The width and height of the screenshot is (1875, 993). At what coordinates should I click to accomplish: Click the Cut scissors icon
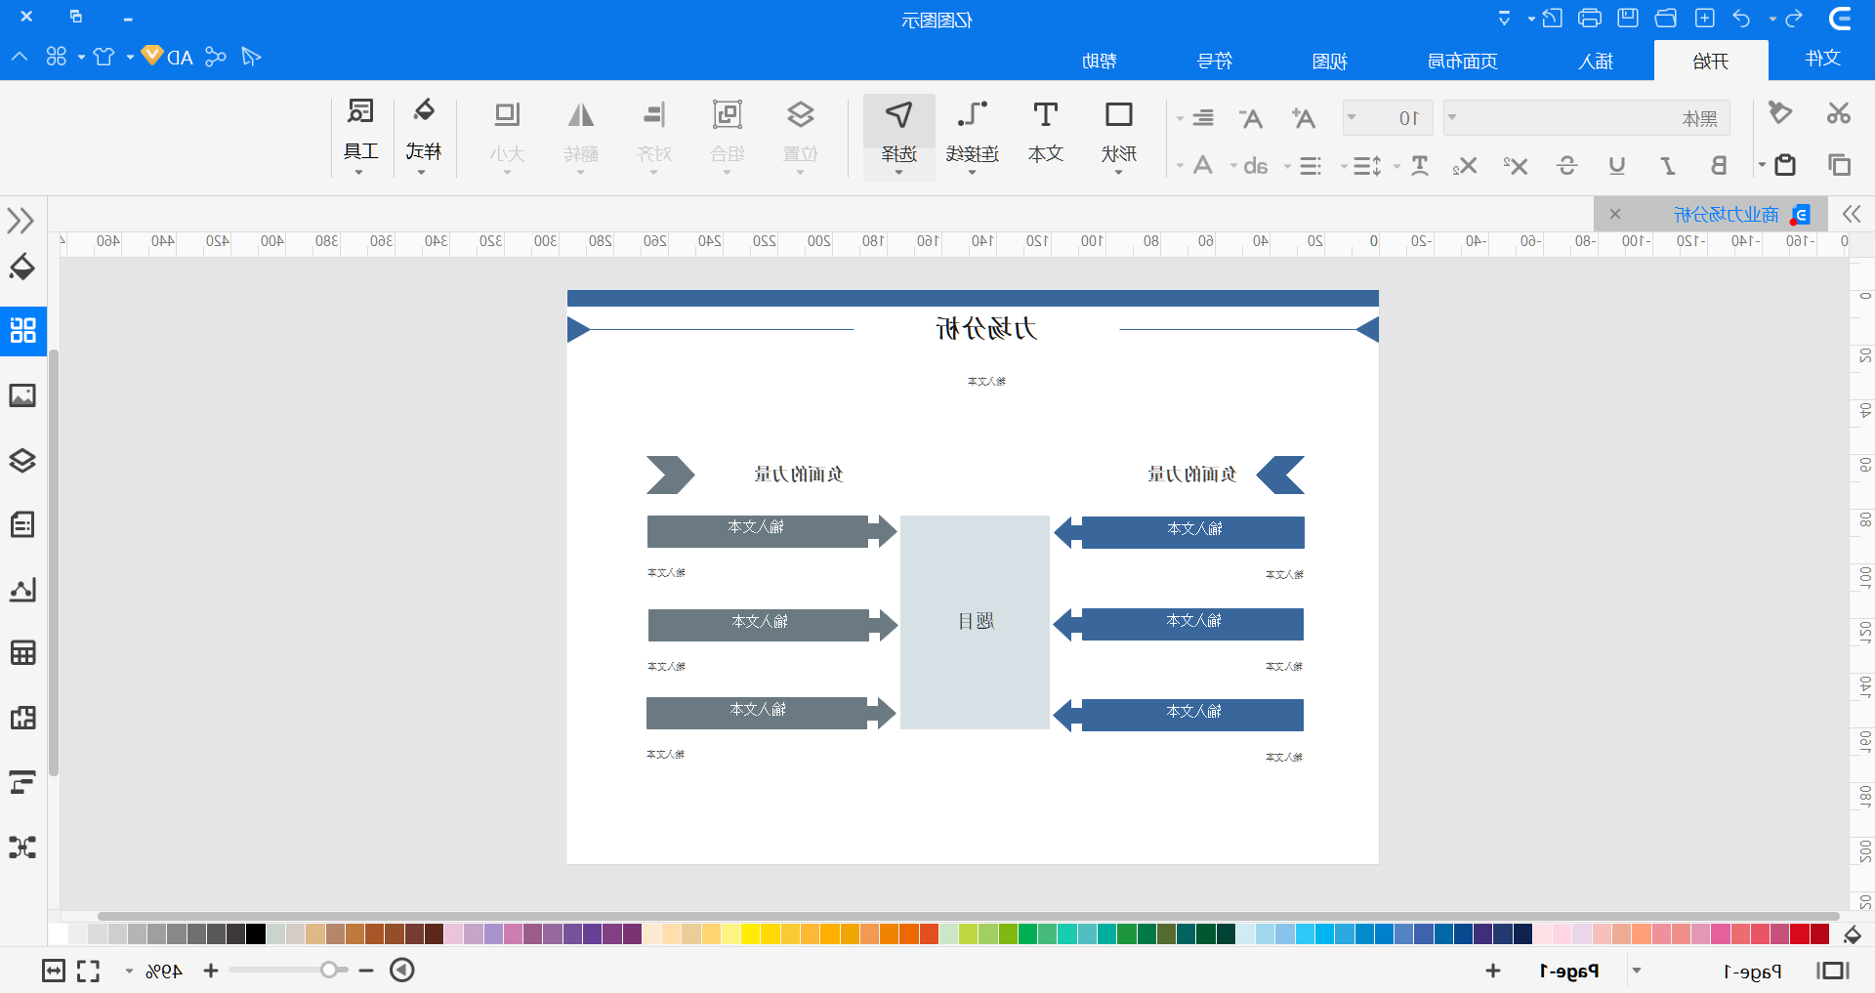[1839, 113]
